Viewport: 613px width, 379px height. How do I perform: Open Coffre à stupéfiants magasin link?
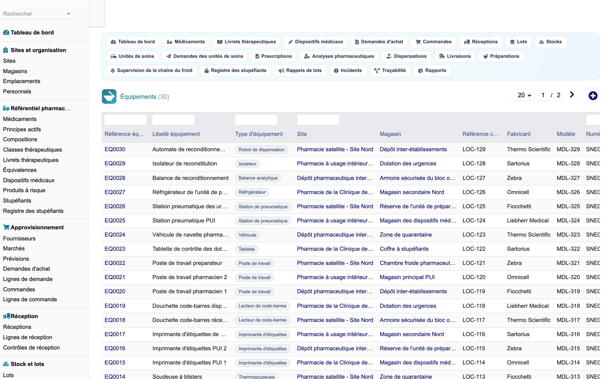point(404,249)
